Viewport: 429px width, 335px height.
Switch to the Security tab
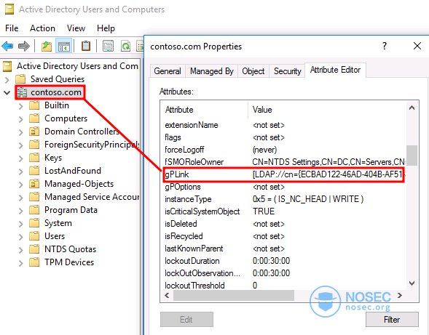287,71
